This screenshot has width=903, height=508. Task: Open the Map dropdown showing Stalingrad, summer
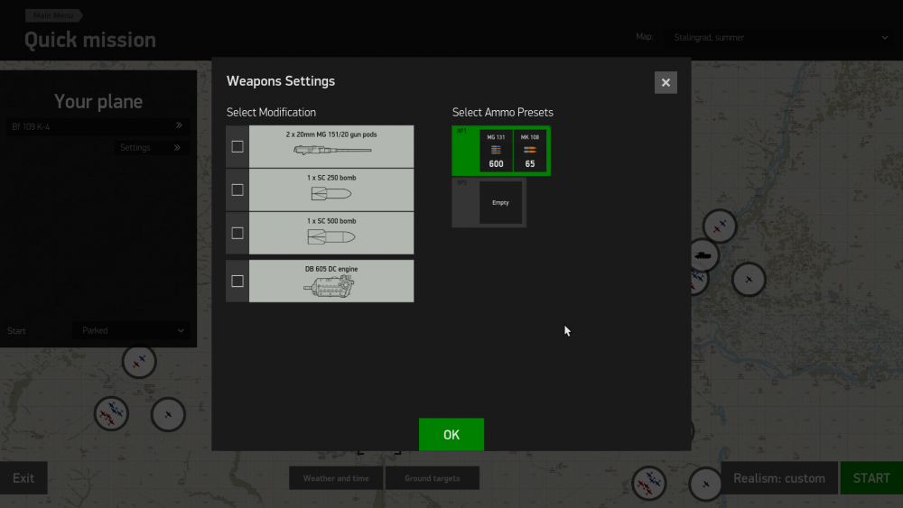[x=780, y=37]
